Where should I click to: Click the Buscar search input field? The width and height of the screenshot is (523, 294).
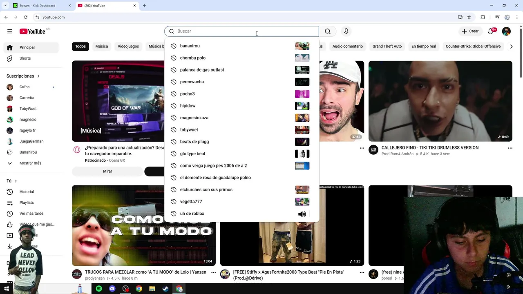pyautogui.click(x=241, y=31)
